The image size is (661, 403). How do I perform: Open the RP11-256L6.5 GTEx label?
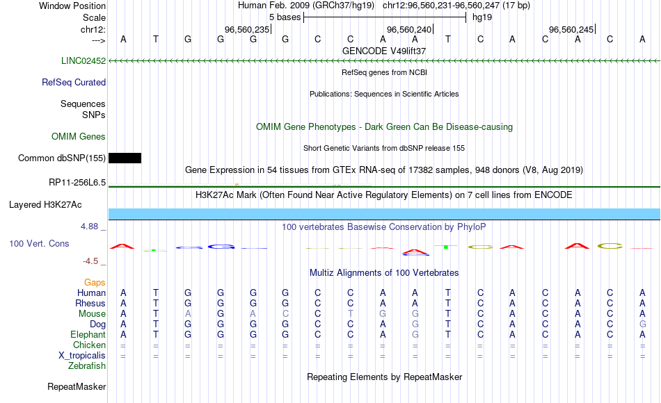pos(77,182)
